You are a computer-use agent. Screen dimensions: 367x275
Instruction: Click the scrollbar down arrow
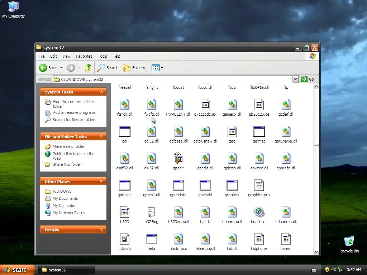(316, 252)
